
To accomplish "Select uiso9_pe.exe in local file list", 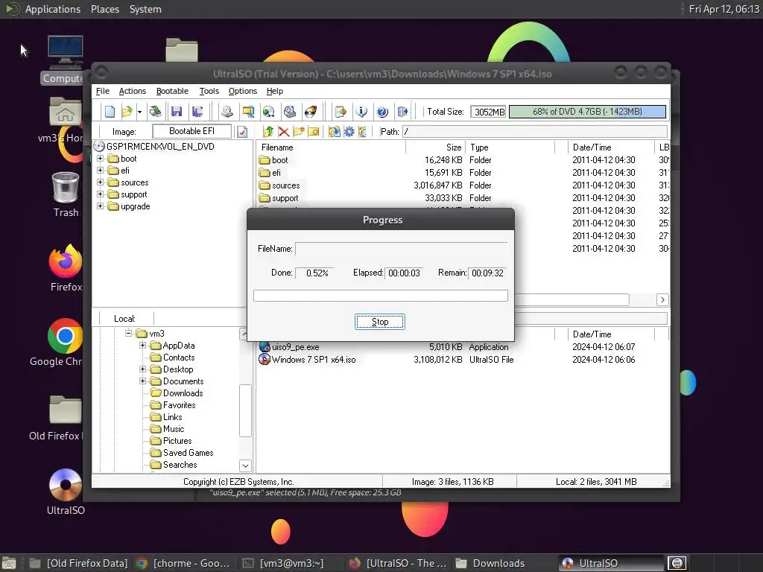I will (295, 347).
